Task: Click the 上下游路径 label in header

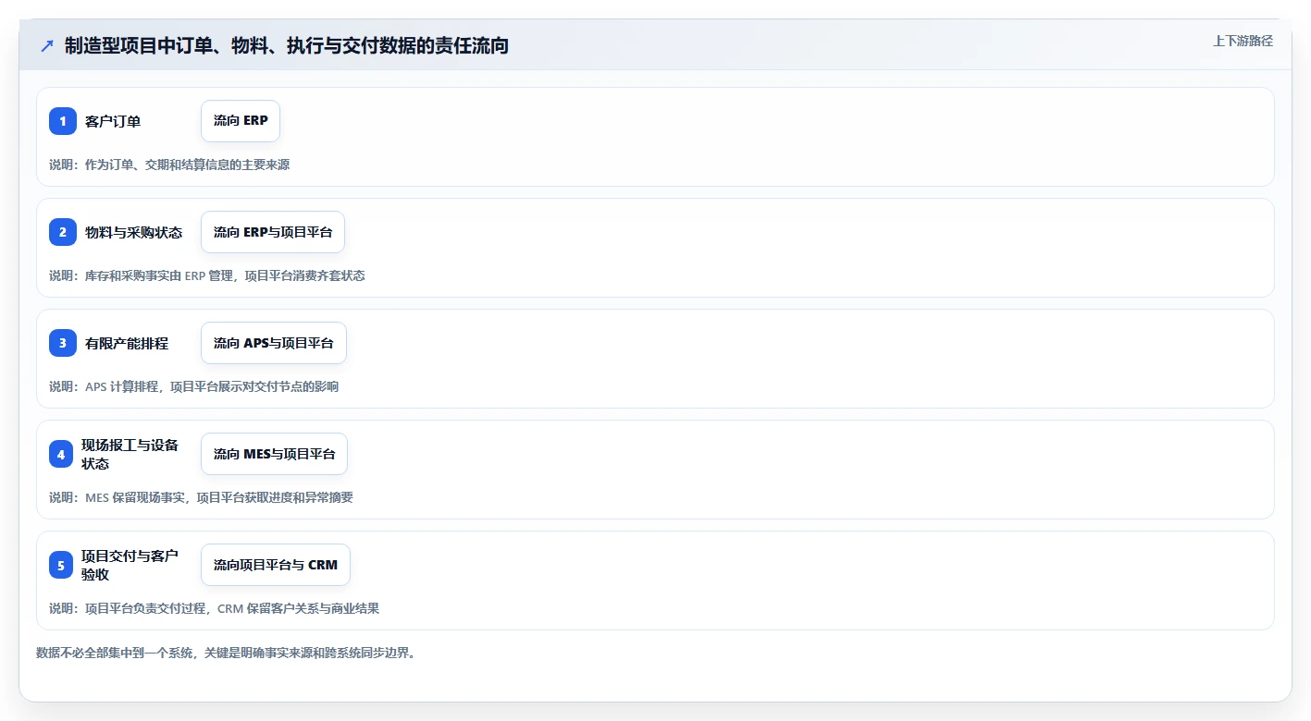Action: click(x=1243, y=41)
